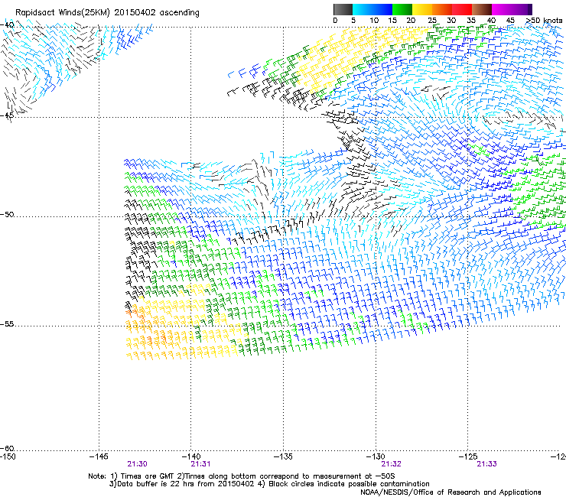
Task: Click the brown 35-40 knots legend swatch
Action: coord(482,9)
